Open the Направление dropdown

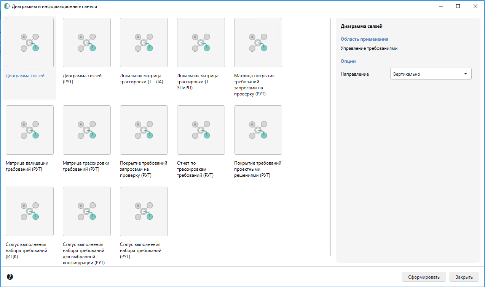click(431, 74)
